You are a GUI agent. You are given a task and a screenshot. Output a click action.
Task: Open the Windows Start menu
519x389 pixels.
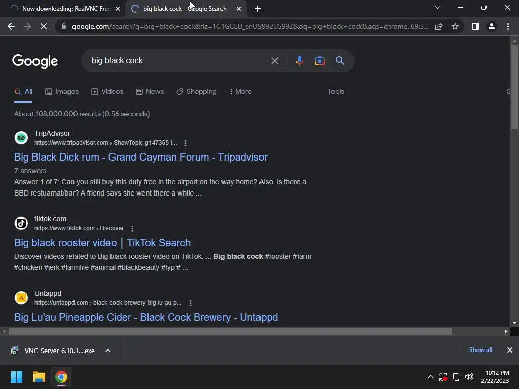click(x=16, y=377)
